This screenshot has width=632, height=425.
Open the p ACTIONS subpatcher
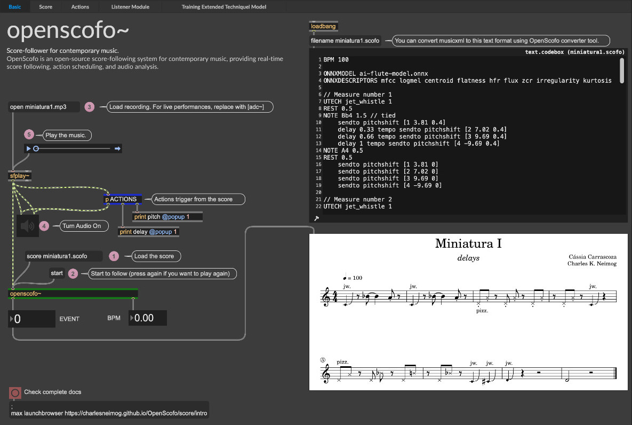tap(122, 199)
